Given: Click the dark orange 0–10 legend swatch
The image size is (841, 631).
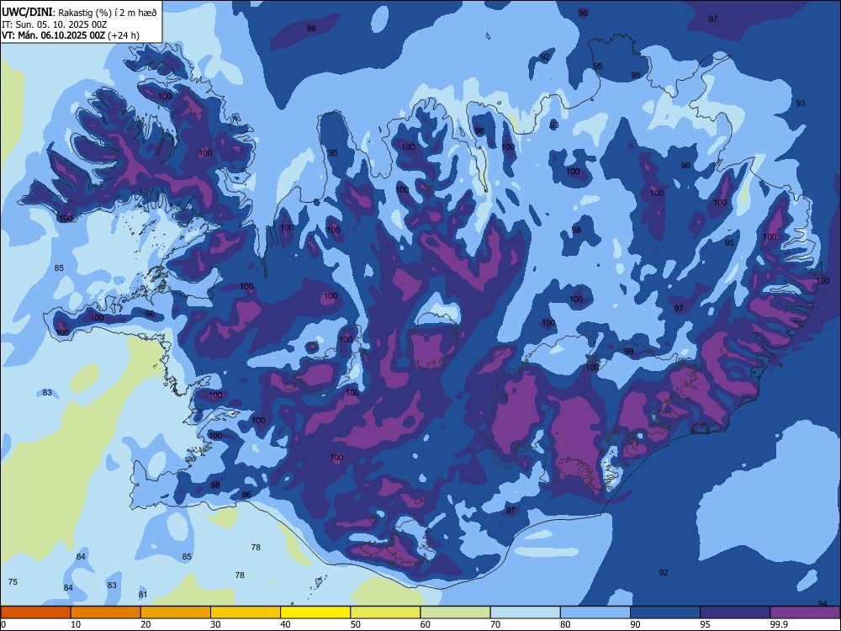Looking at the screenshot, I should [36, 612].
